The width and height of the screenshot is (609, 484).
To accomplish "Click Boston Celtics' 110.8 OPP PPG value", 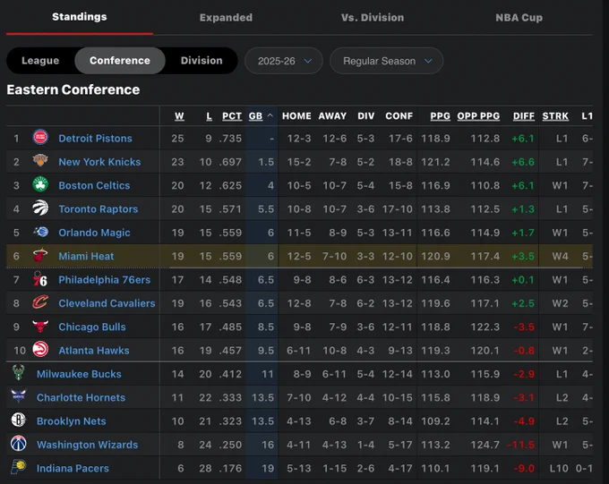I will [485, 185].
